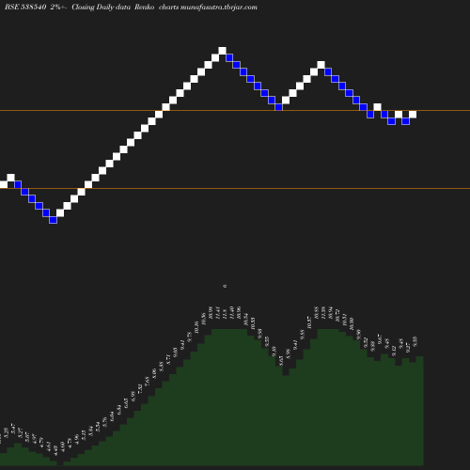The width and height of the screenshot is (470, 470).
Task: Click the 4.48 value label at the trough
Action: pyautogui.click(x=55, y=450)
